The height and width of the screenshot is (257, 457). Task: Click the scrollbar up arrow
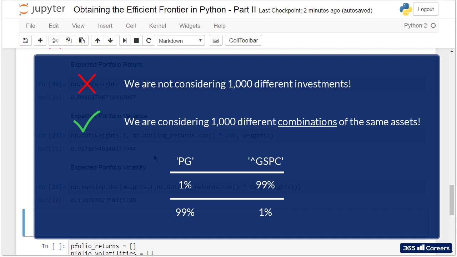tap(452, 51)
